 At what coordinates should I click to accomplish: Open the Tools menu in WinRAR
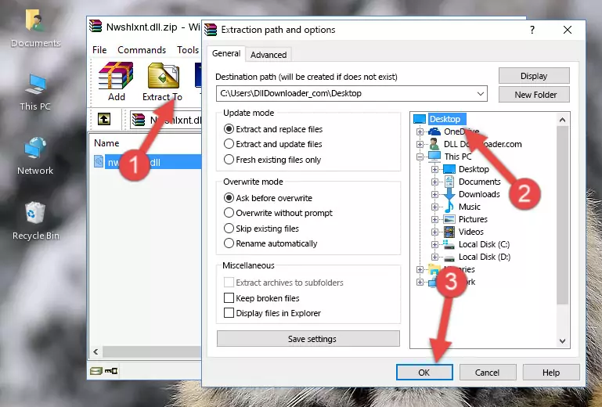[188, 50]
